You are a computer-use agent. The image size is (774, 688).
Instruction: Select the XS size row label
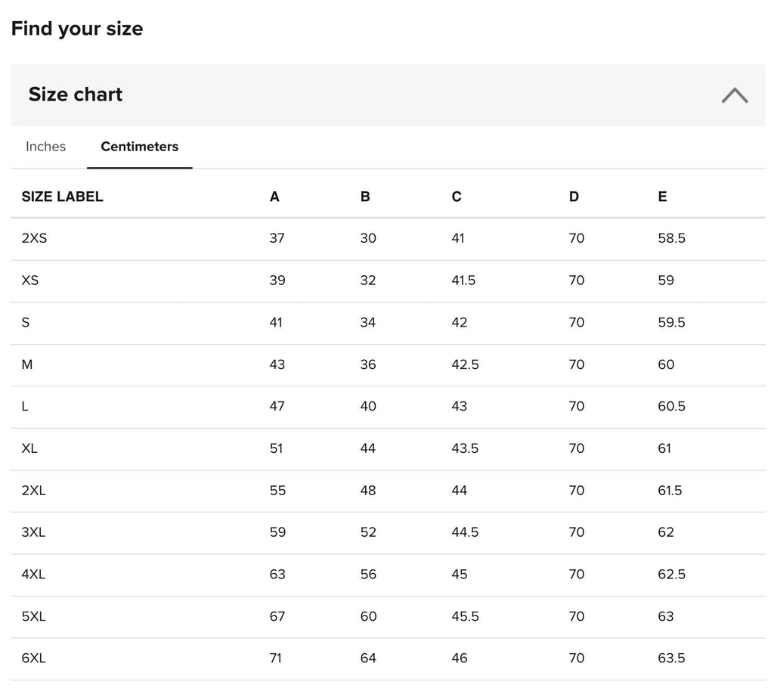30,280
